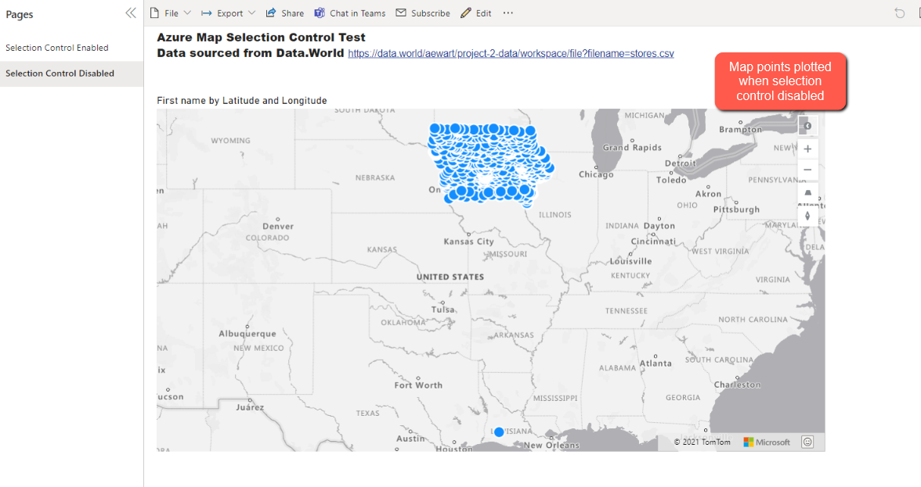Click the Teams logo icon

(x=320, y=13)
